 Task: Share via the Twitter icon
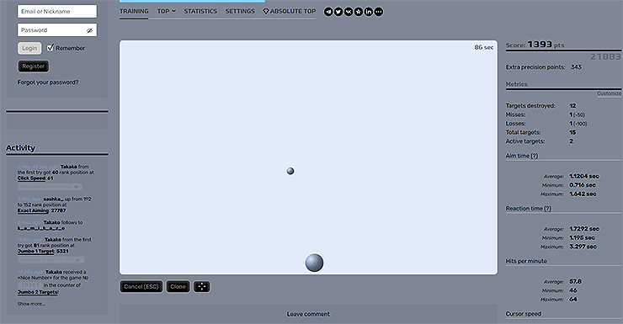338,12
